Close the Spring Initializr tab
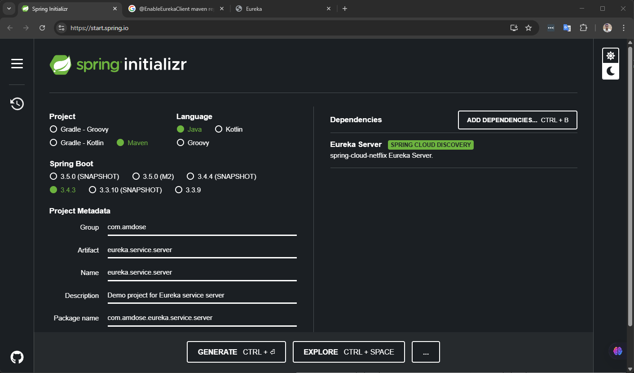Viewport: 634px width, 373px height. [115, 9]
